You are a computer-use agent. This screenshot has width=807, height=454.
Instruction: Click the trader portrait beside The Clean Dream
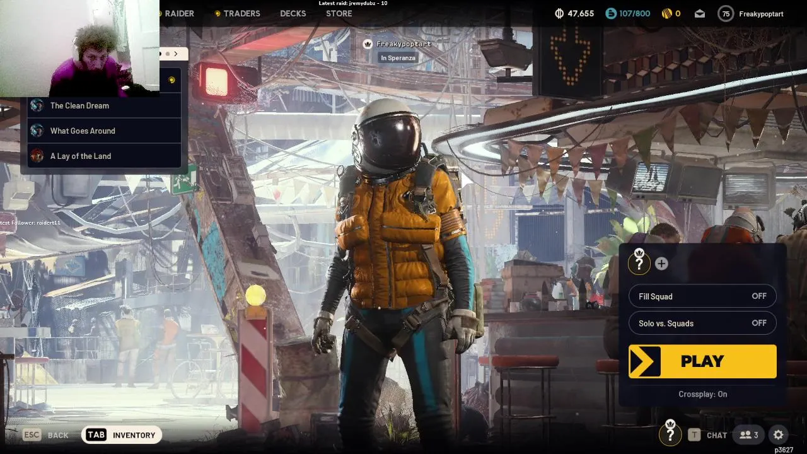point(37,105)
